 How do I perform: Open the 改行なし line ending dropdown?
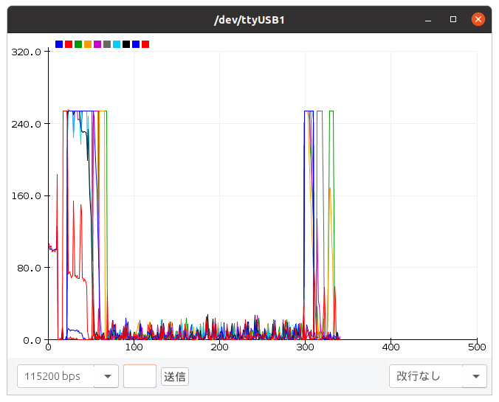pos(438,376)
